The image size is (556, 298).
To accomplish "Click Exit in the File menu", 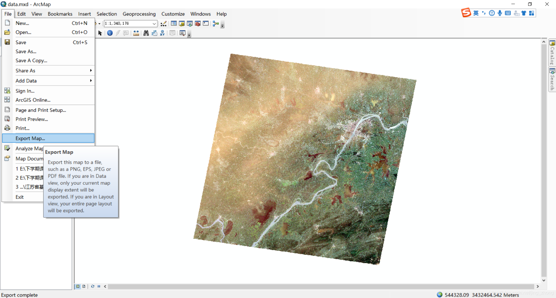I will click(x=23, y=197).
